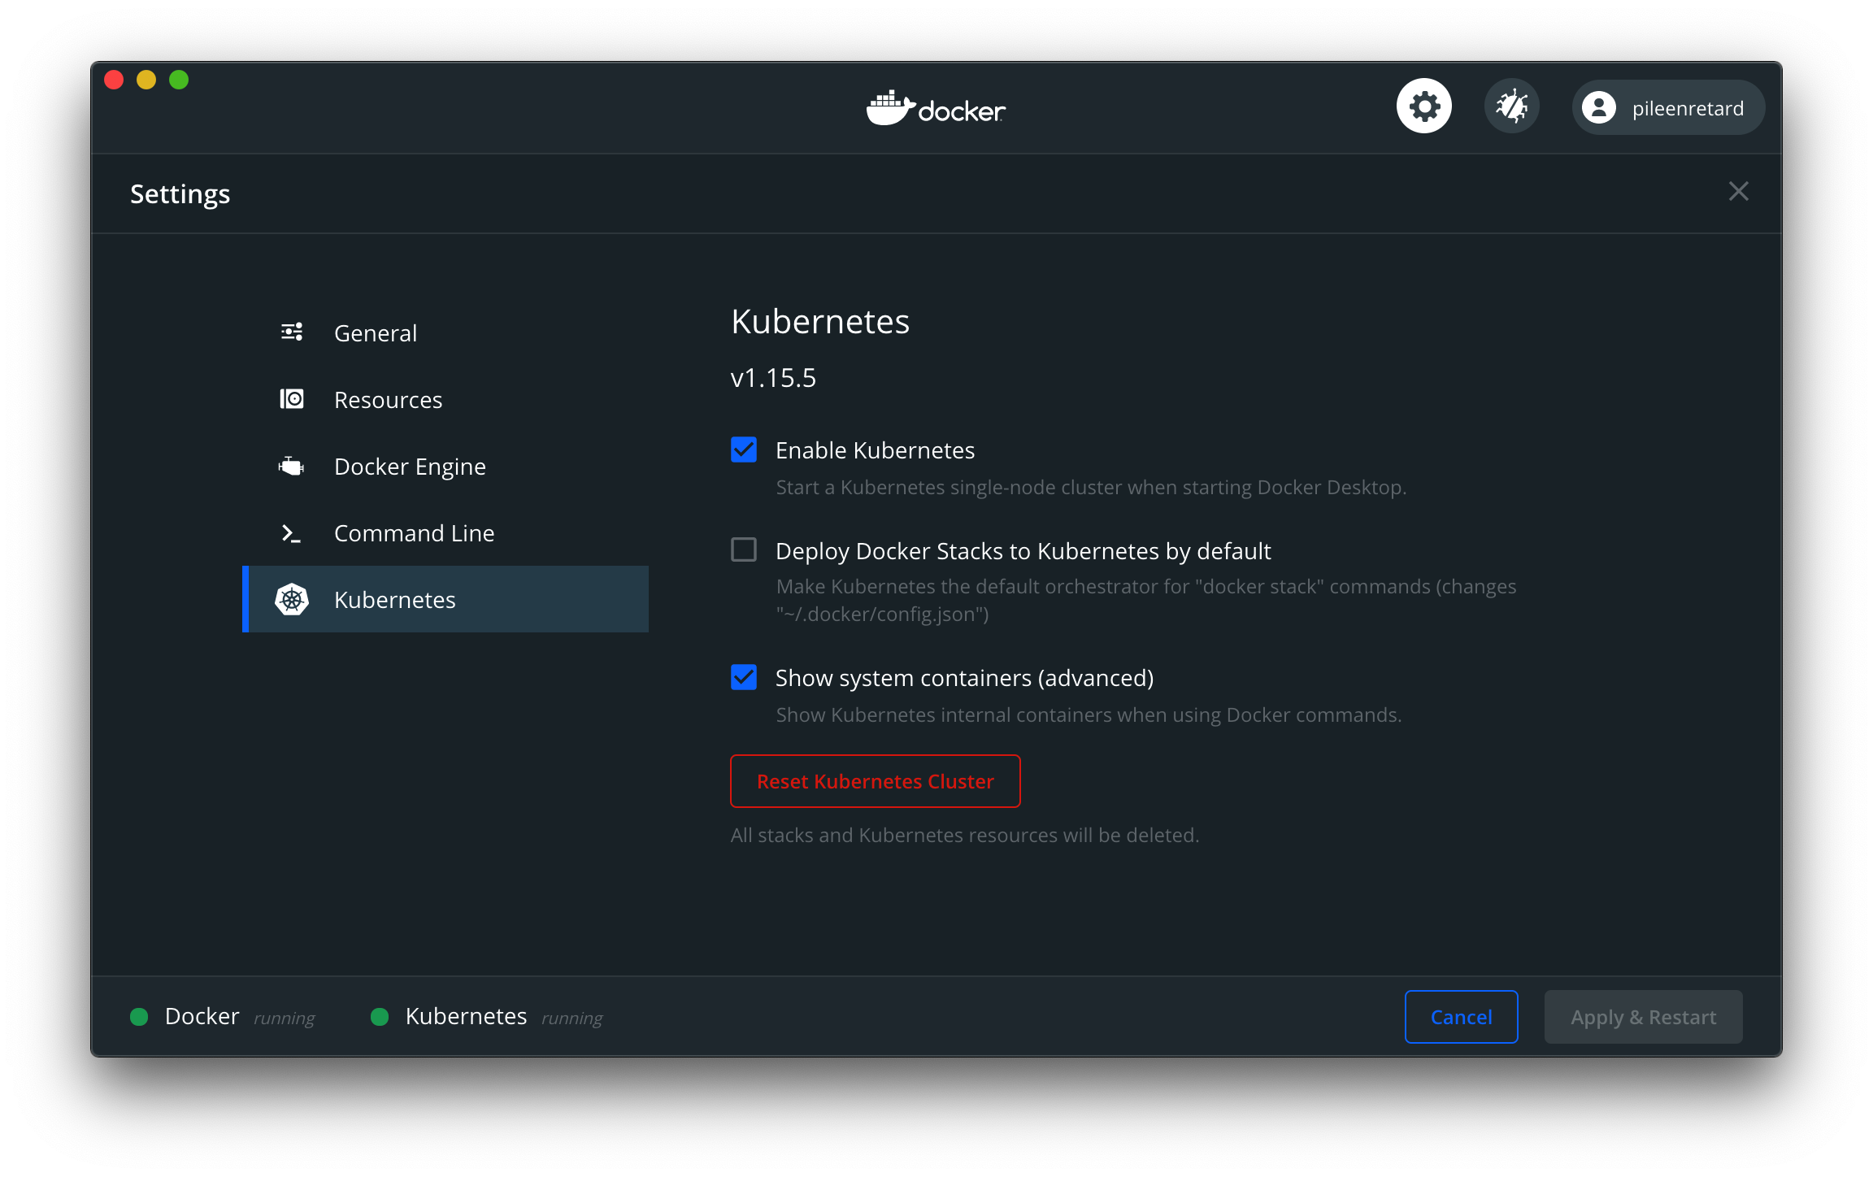Click the Kubernetes page heading
The height and width of the screenshot is (1177, 1873).
click(x=820, y=322)
